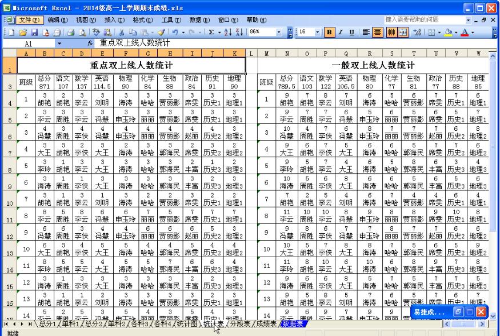Click the New workbook icon

click(x=11, y=32)
